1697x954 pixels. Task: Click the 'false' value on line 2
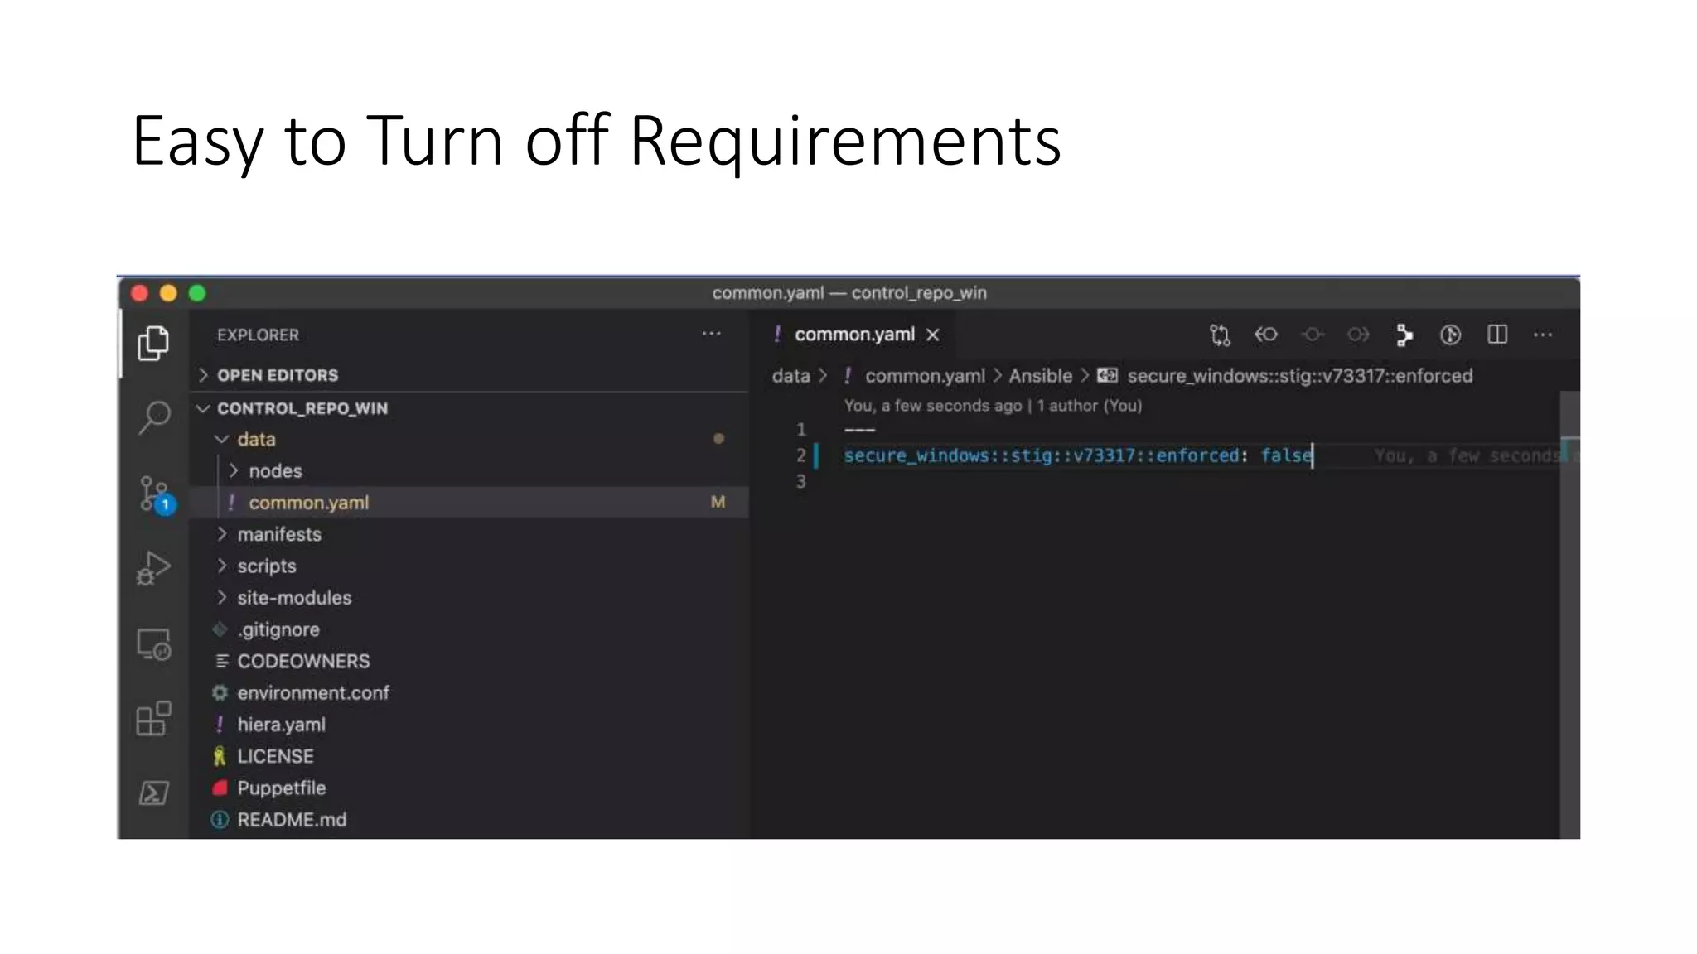(1286, 455)
